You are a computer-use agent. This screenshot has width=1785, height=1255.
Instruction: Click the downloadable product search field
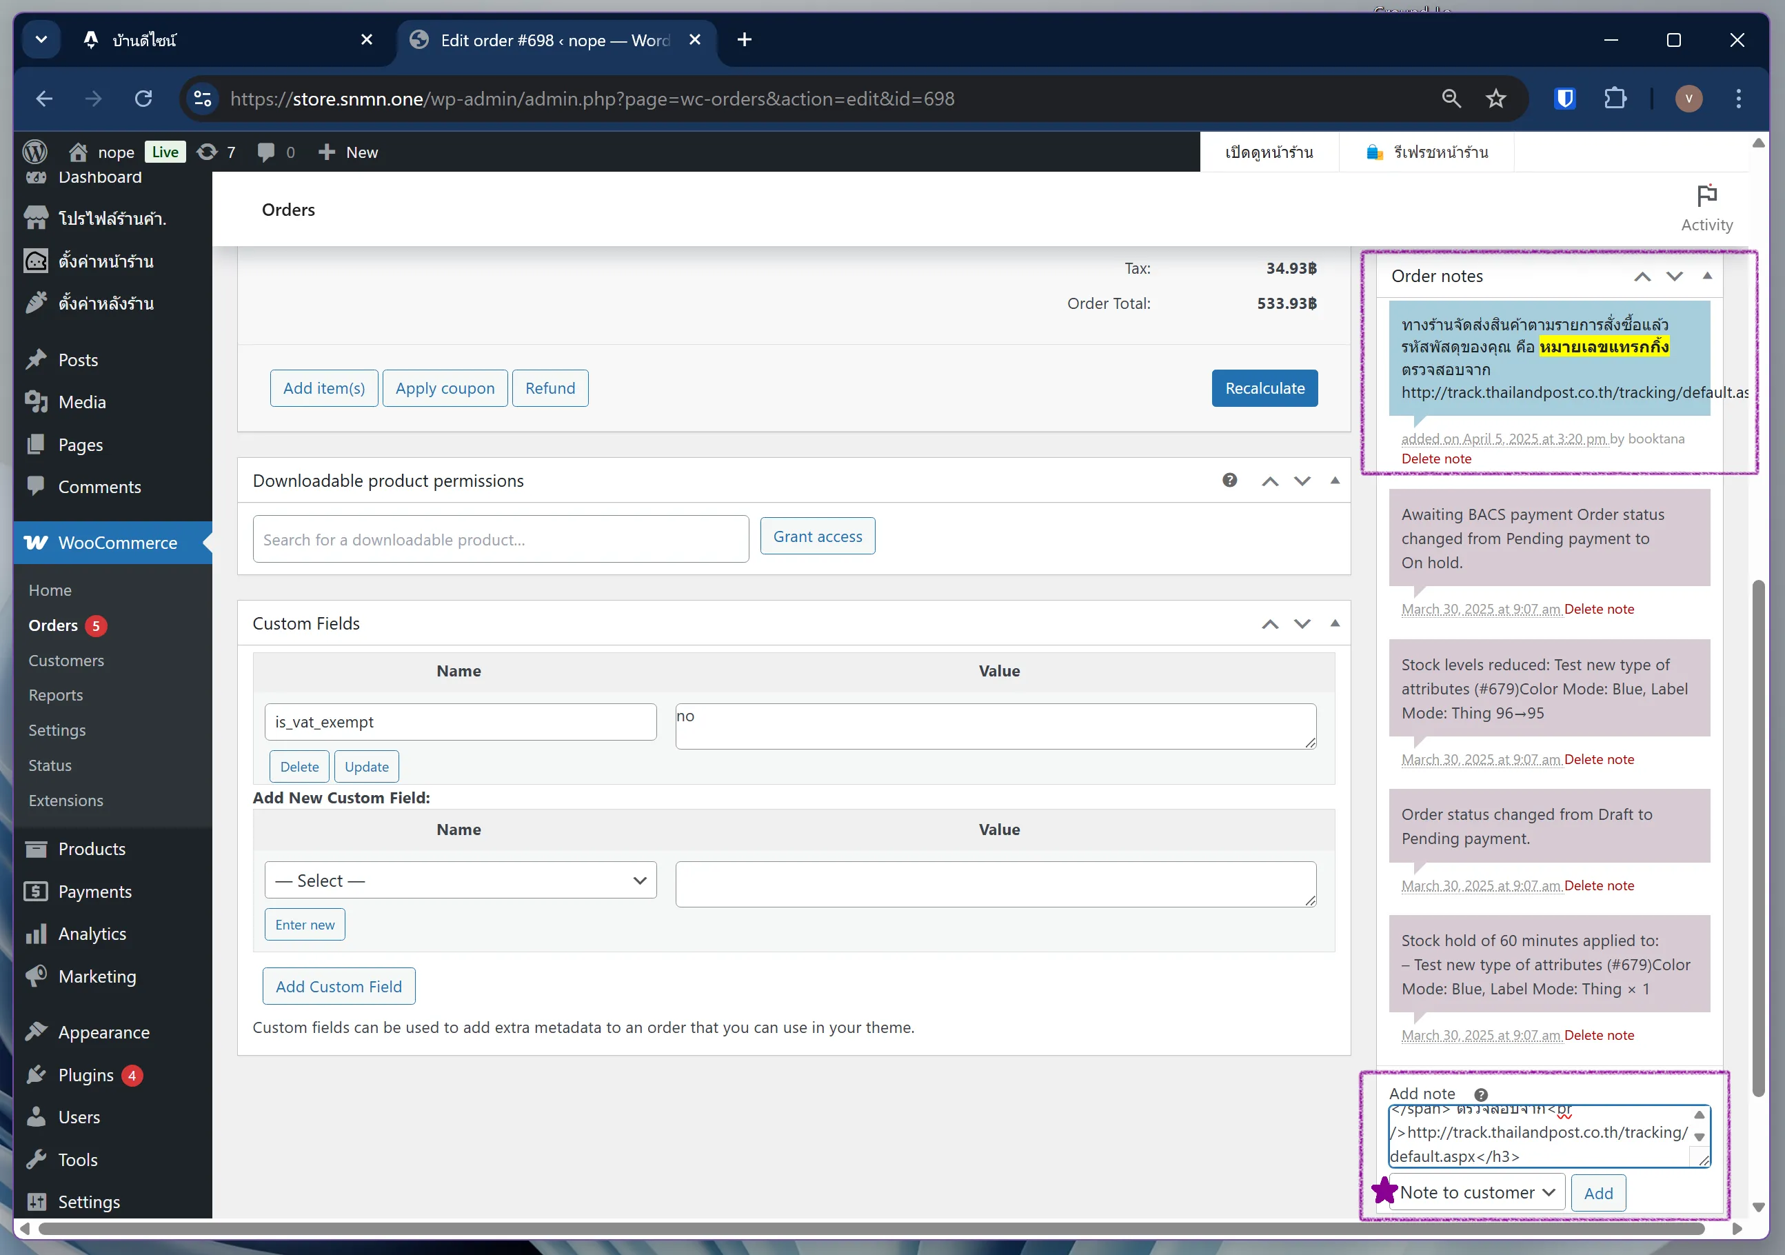(500, 539)
